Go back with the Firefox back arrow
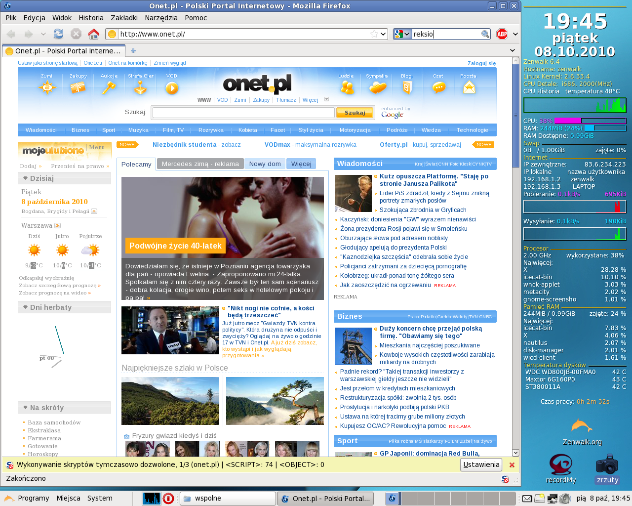632x506 pixels. pos(11,34)
